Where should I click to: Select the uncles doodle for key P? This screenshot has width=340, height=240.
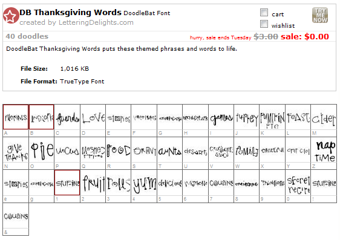tap(67, 150)
